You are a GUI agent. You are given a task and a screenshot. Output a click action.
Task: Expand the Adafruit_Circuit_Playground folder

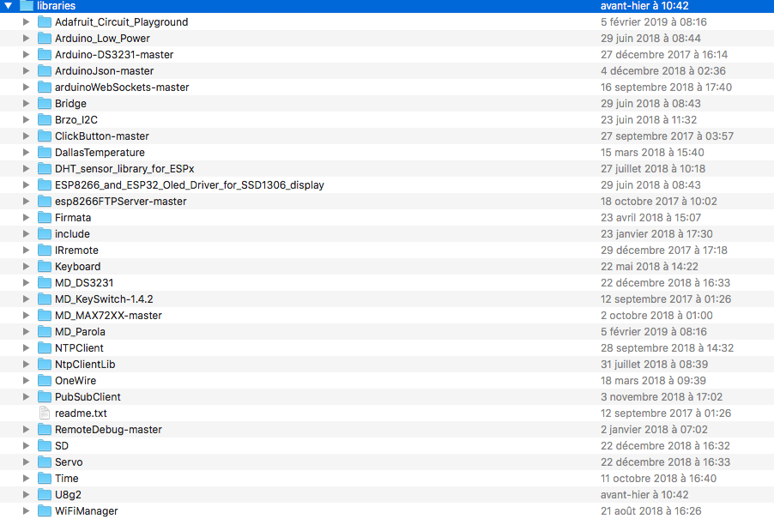click(x=26, y=22)
